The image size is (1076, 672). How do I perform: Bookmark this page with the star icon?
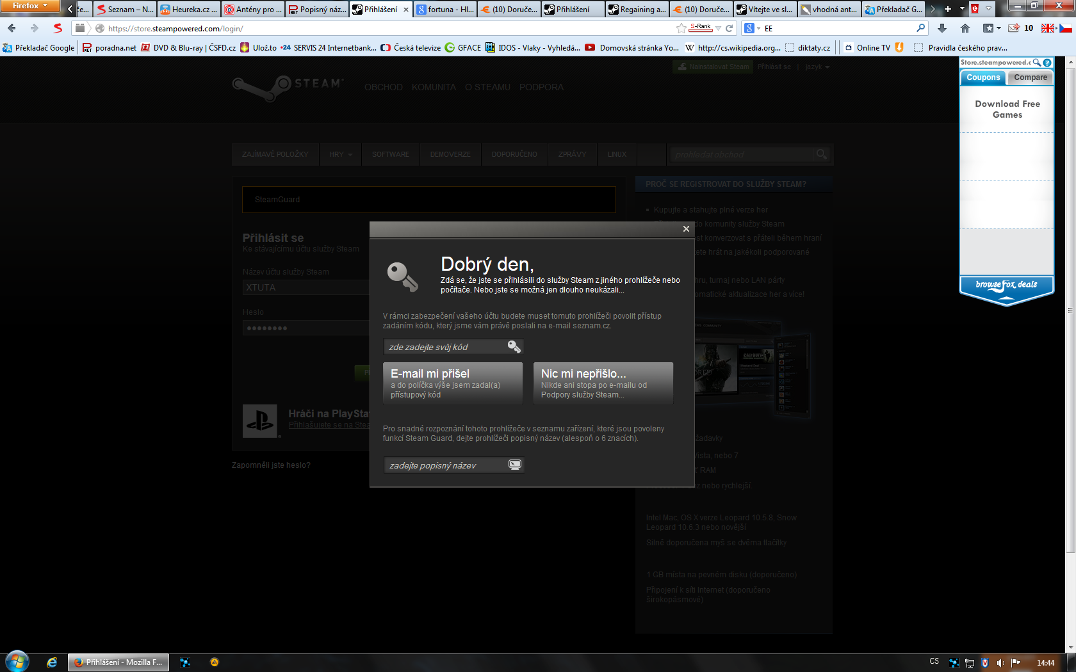click(681, 28)
